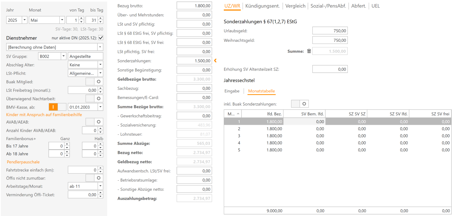Enable the Buak Mitglied toggle
The image size is (452, 216).
click(x=98, y=82)
